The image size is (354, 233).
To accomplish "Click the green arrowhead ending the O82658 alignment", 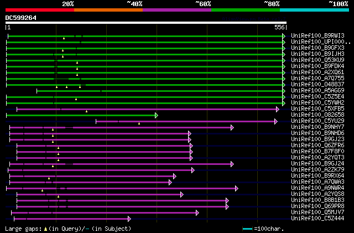I will click(x=157, y=116).
